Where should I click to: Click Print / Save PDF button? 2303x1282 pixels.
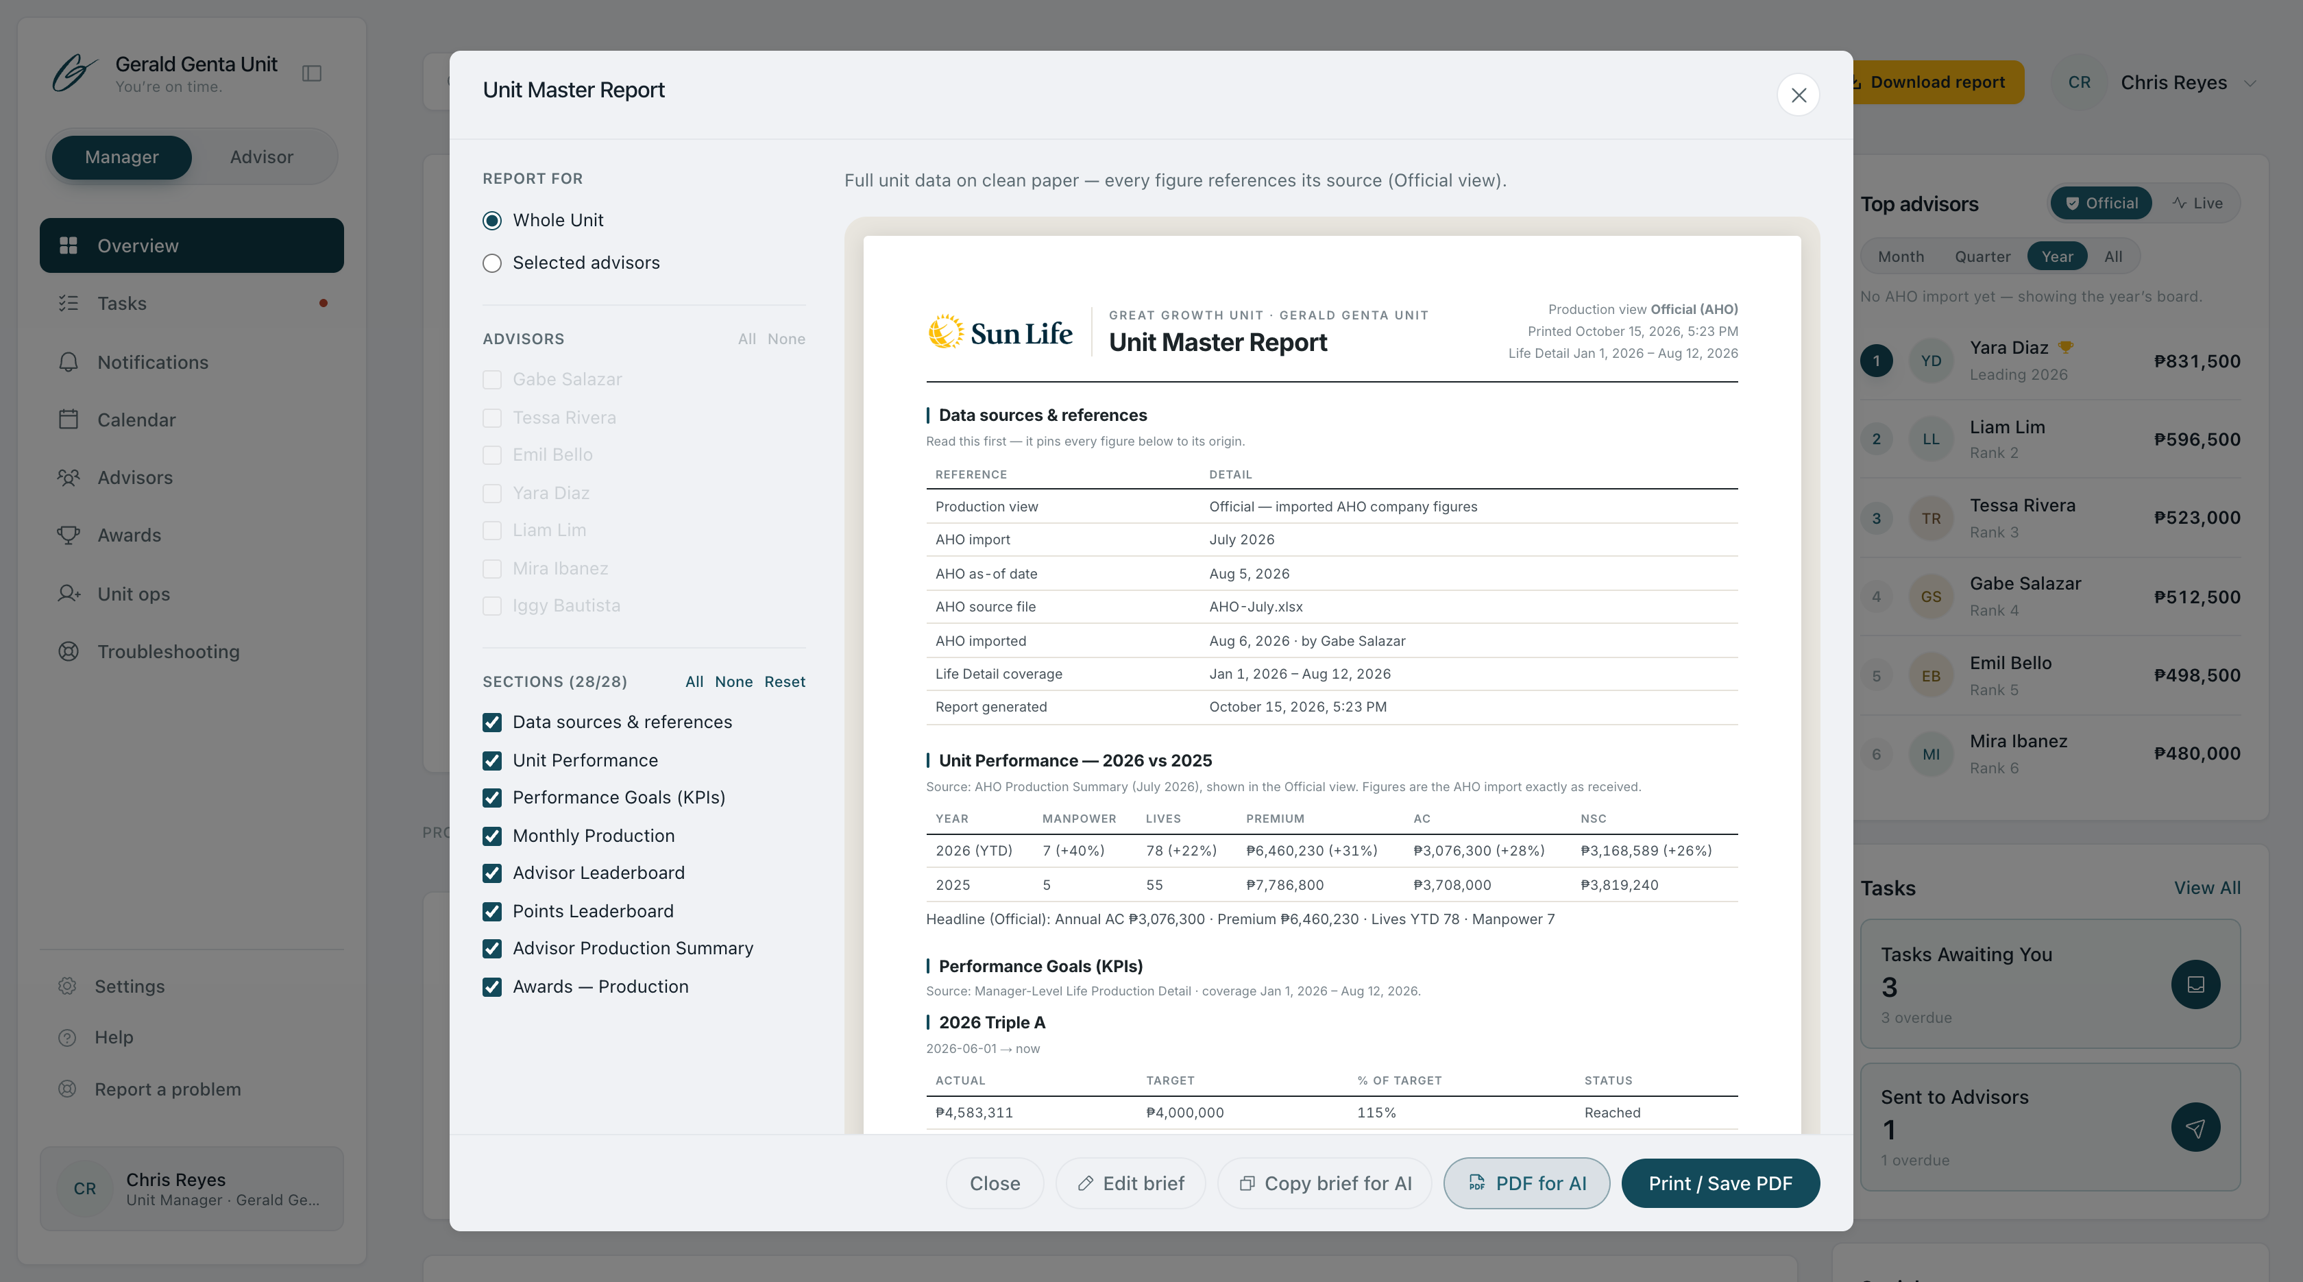point(1720,1184)
